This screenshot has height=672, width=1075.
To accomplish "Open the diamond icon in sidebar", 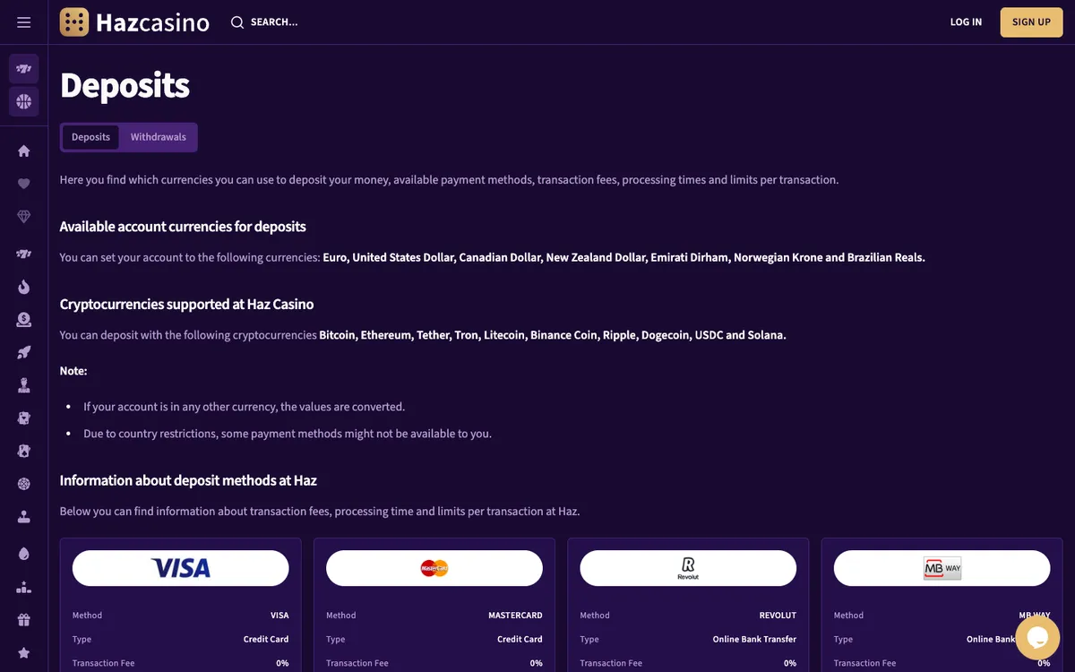I will (x=24, y=217).
